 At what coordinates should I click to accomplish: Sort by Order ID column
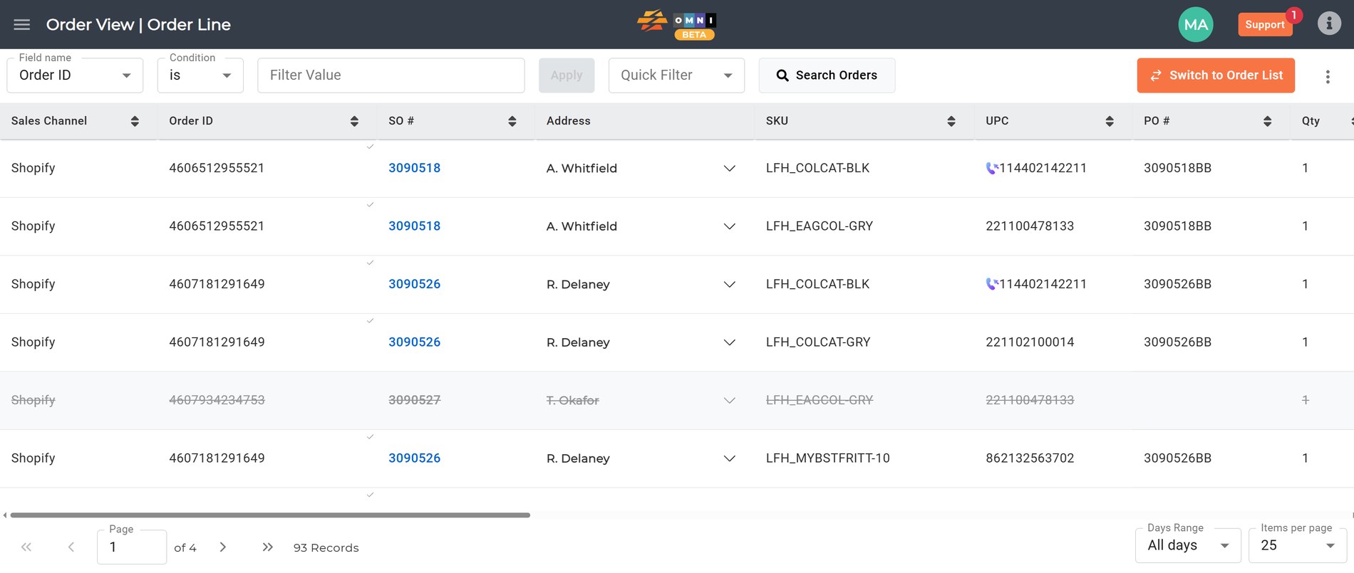point(354,121)
